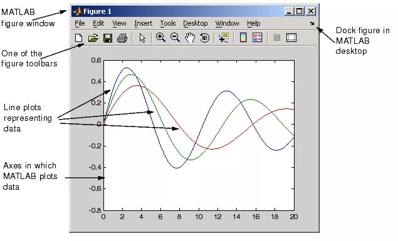Open the Window menu
Viewport: 398px width, 241px height.
[227, 23]
